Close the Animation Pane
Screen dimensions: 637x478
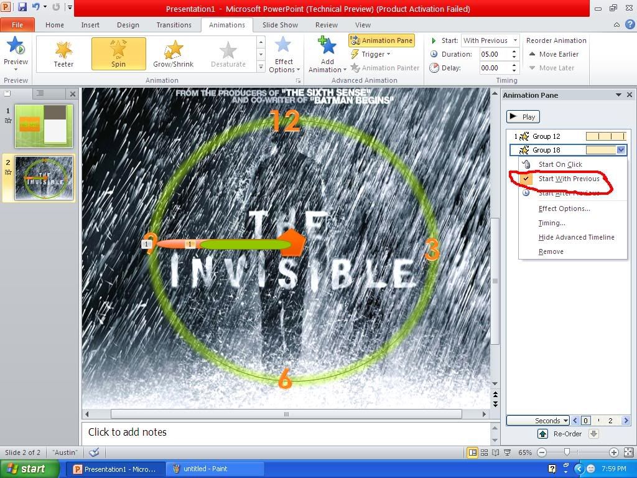tap(630, 95)
